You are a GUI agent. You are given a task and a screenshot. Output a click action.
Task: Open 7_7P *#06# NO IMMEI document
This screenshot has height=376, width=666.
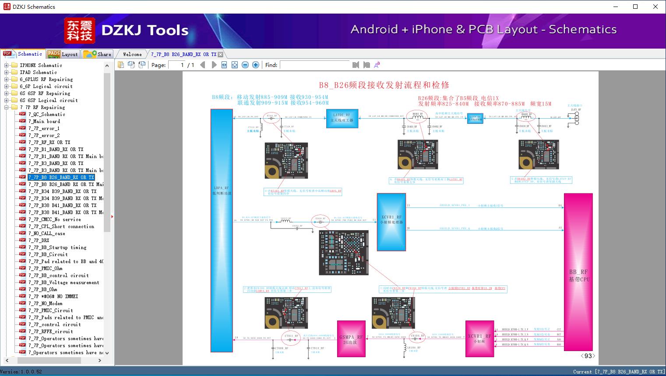53,296
